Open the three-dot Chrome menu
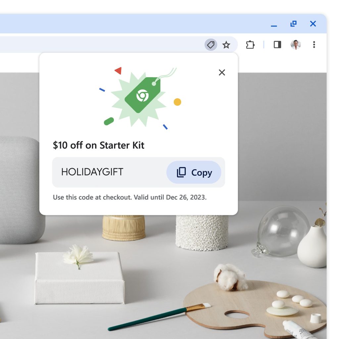This screenshot has width=339, height=339. point(314,45)
